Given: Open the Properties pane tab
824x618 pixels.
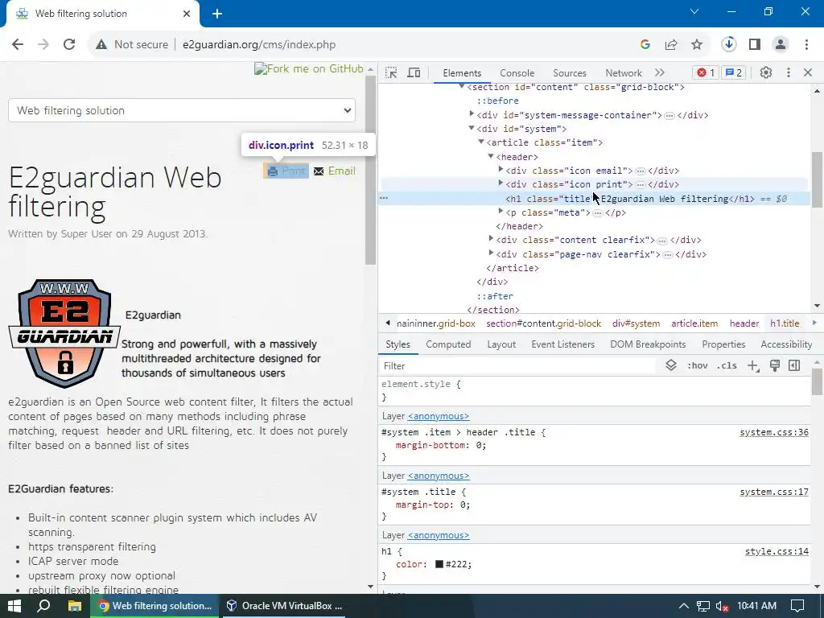Looking at the screenshot, I should pyautogui.click(x=723, y=344).
